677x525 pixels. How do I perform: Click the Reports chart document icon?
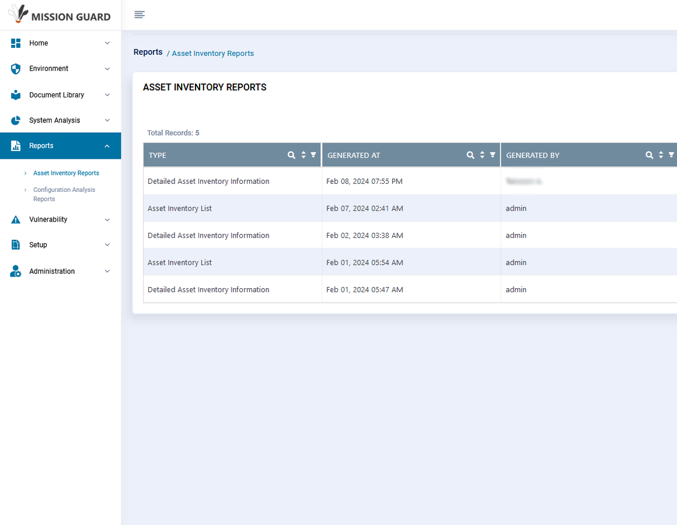(x=16, y=146)
